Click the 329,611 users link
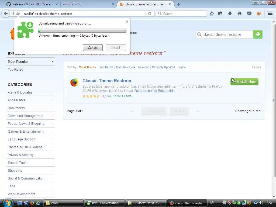 click(x=122, y=96)
